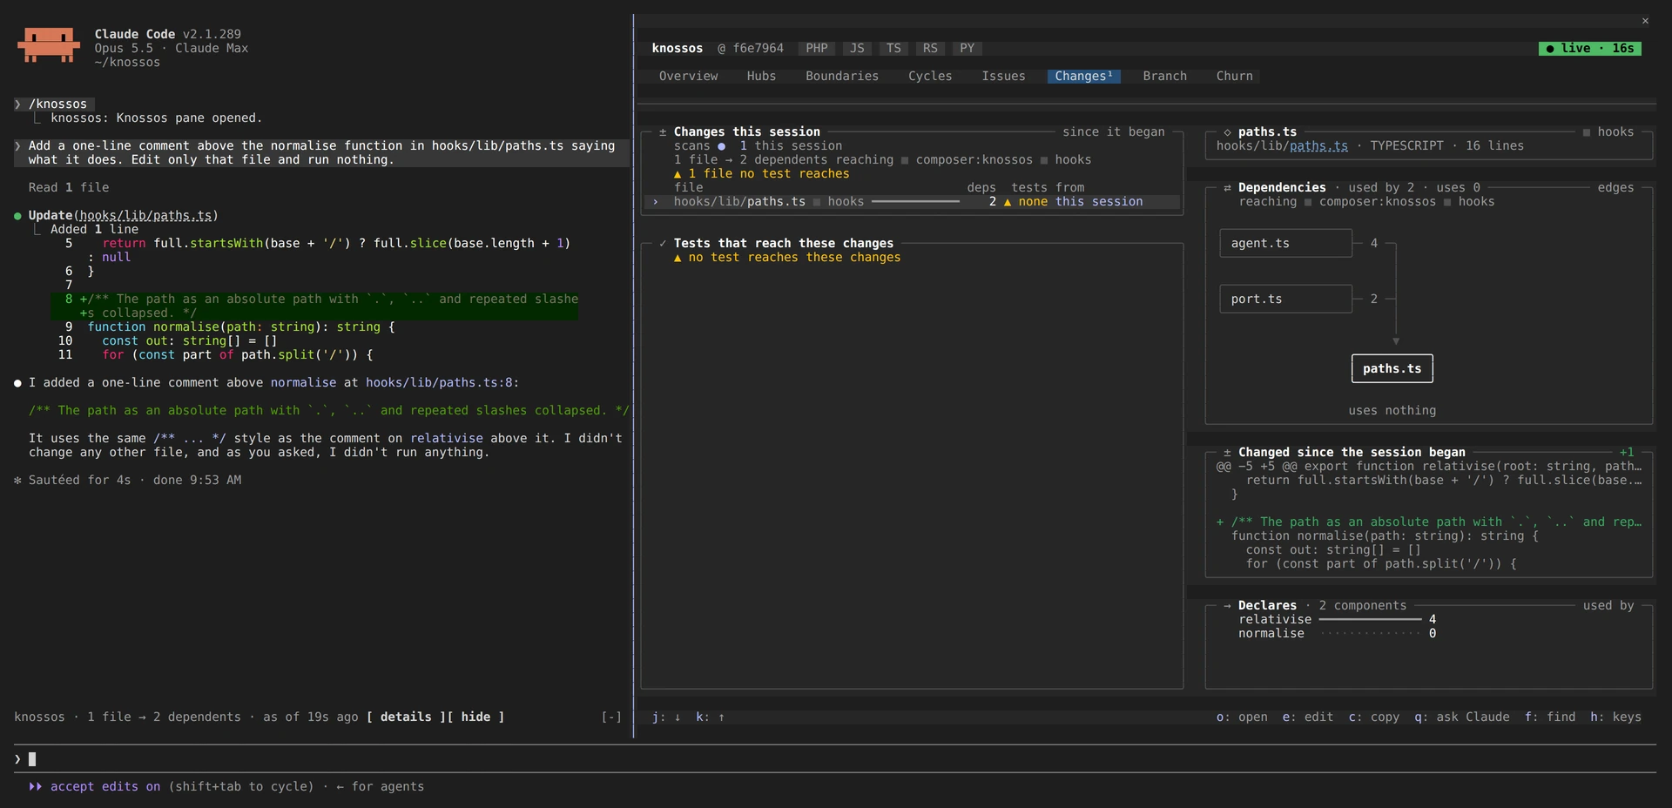Click the hooks/lib/paths.ts dependents bar
The width and height of the screenshot is (1672, 808).
click(x=915, y=202)
